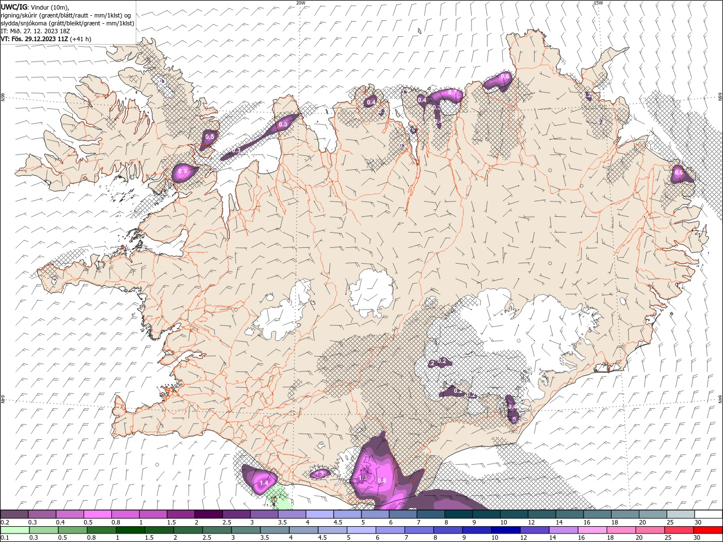Click the 2.5–3 swatch in the rain legend
Screen dimensions: 723x542
pos(216,530)
